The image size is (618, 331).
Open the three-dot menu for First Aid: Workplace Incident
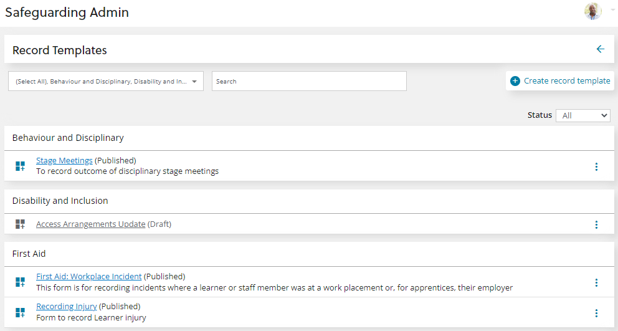tap(596, 282)
